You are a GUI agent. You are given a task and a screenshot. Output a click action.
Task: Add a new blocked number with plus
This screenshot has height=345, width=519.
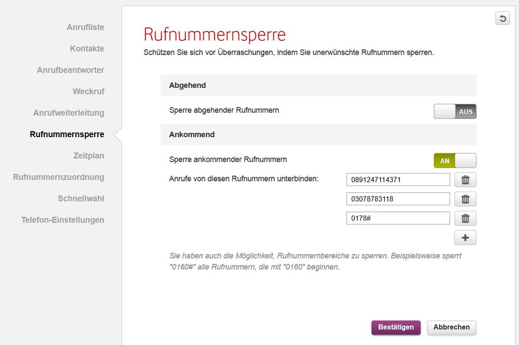pyautogui.click(x=465, y=237)
